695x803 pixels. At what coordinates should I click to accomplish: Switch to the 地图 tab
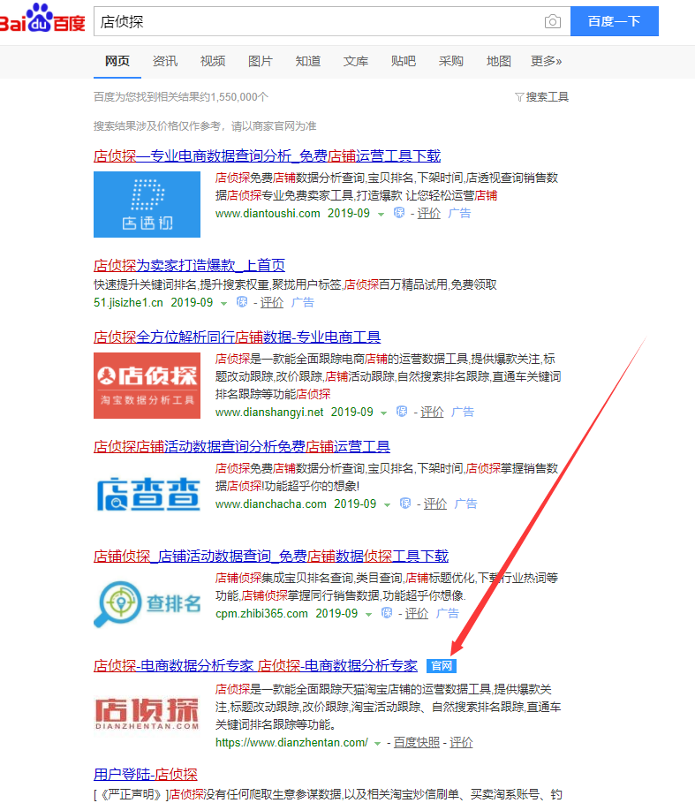pos(499,61)
